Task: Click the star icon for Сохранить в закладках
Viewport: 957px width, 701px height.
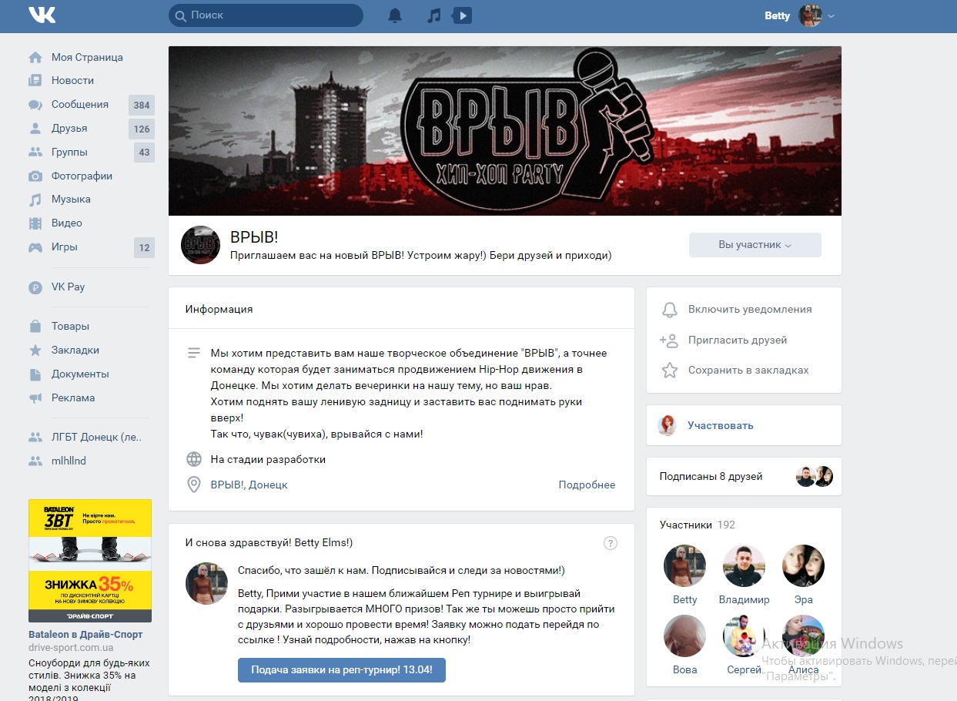Action: coord(670,371)
